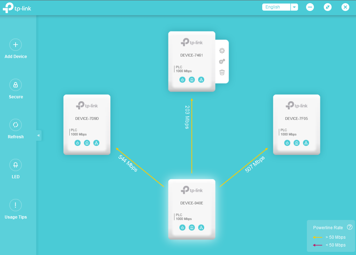This screenshot has width=356, height=255.
Task: Click PLC 1000 Mbps on DEVICE-940E
Action: (183, 217)
